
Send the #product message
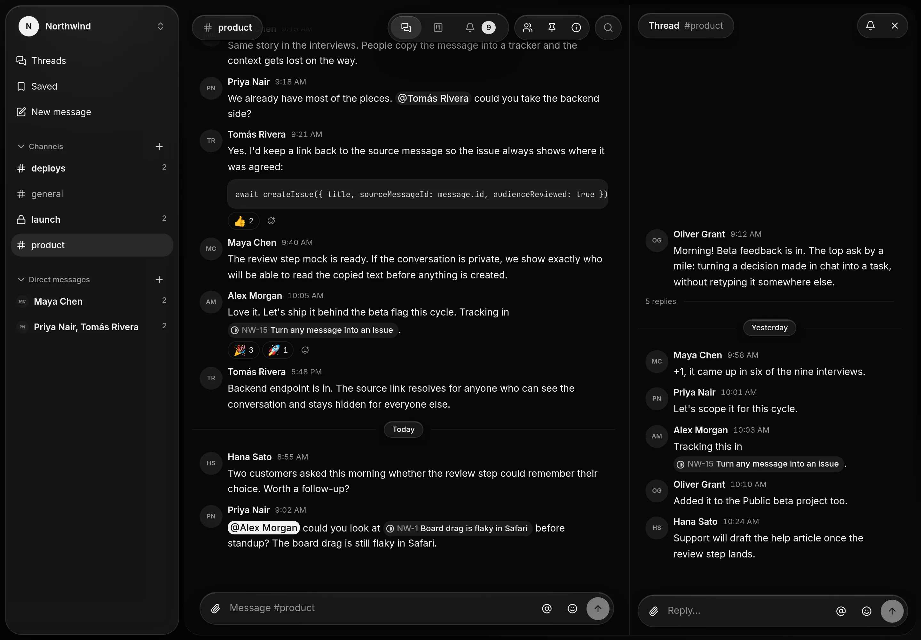point(598,608)
